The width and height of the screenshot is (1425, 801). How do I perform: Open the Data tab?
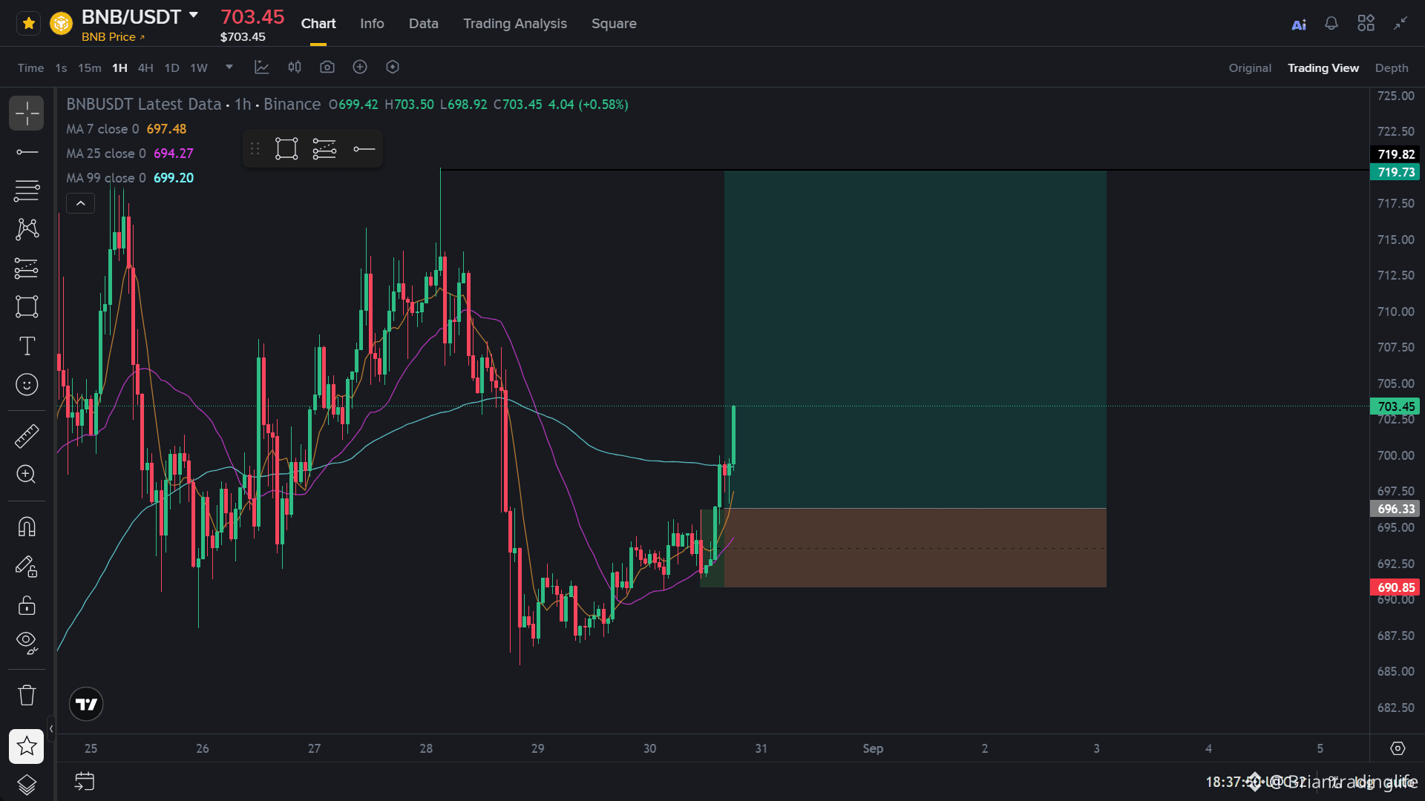click(x=424, y=24)
